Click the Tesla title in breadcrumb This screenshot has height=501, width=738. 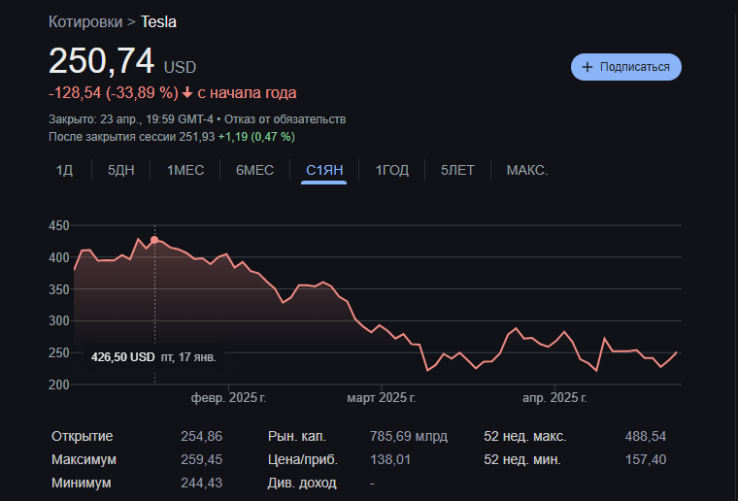pos(158,21)
